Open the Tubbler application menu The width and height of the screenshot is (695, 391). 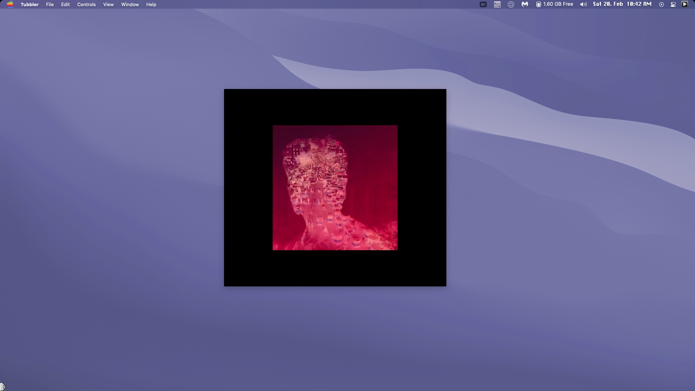pyautogui.click(x=29, y=4)
